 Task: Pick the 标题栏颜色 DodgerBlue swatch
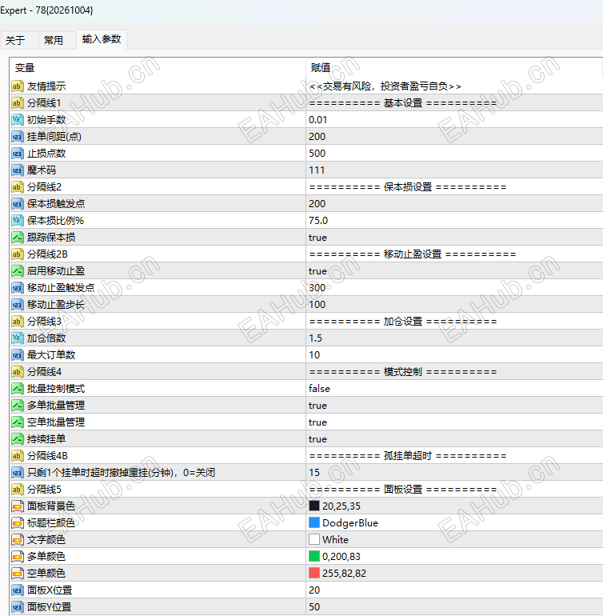(314, 523)
